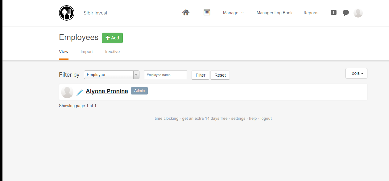
Task: Open the alerts exclamation icon
Action: pyautogui.click(x=333, y=13)
